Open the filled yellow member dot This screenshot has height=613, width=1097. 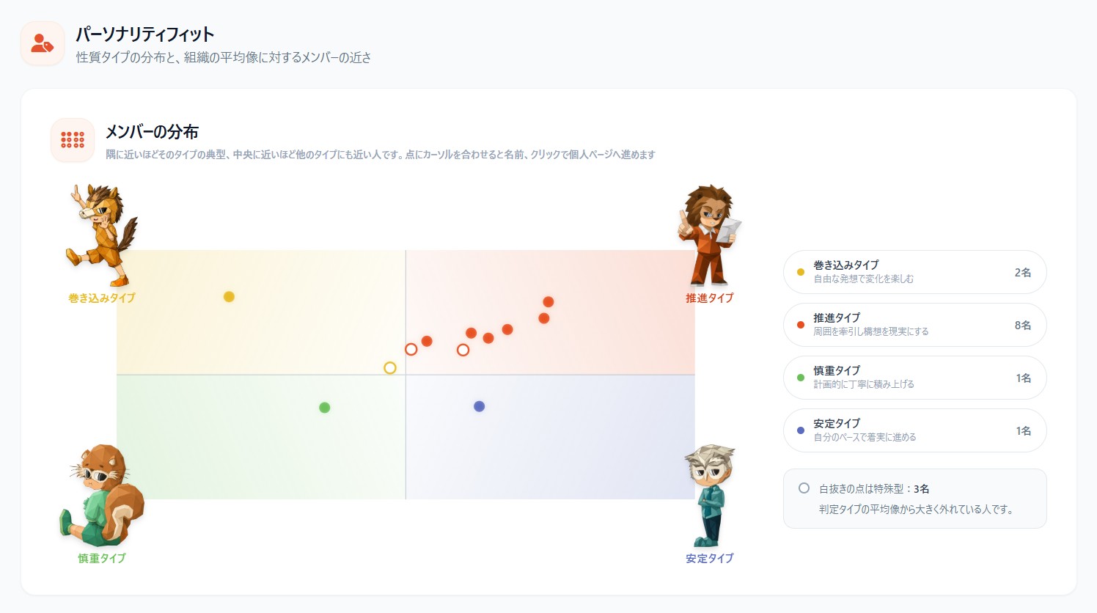(x=229, y=297)
